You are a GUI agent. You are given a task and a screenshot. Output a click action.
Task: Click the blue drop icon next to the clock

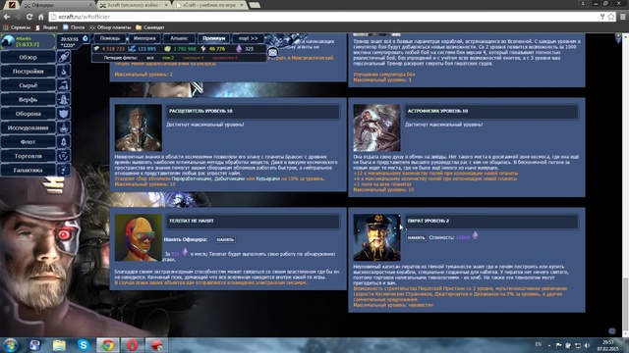[x=86, y=38]
